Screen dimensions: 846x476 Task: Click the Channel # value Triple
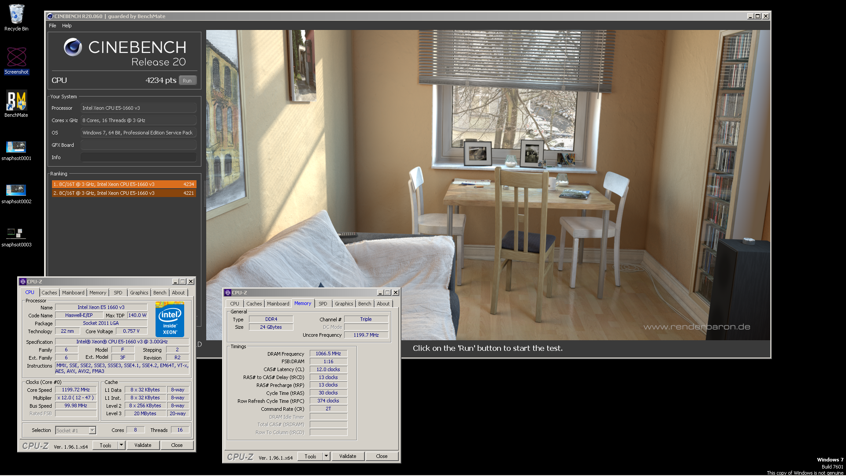pos(366,319)
